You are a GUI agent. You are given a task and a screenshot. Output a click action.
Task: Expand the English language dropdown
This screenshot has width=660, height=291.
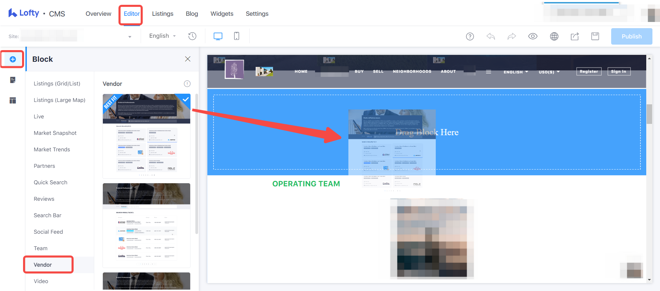click(162, 36)
